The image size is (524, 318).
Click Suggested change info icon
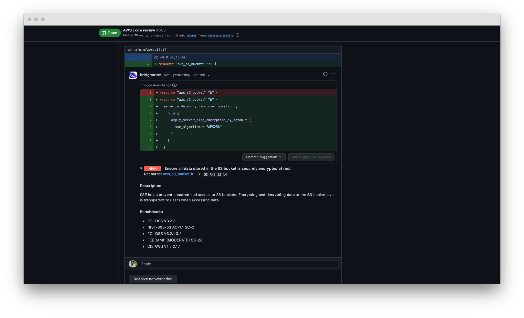(175, 85)
